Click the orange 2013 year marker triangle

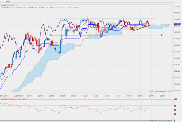[8, 3]
